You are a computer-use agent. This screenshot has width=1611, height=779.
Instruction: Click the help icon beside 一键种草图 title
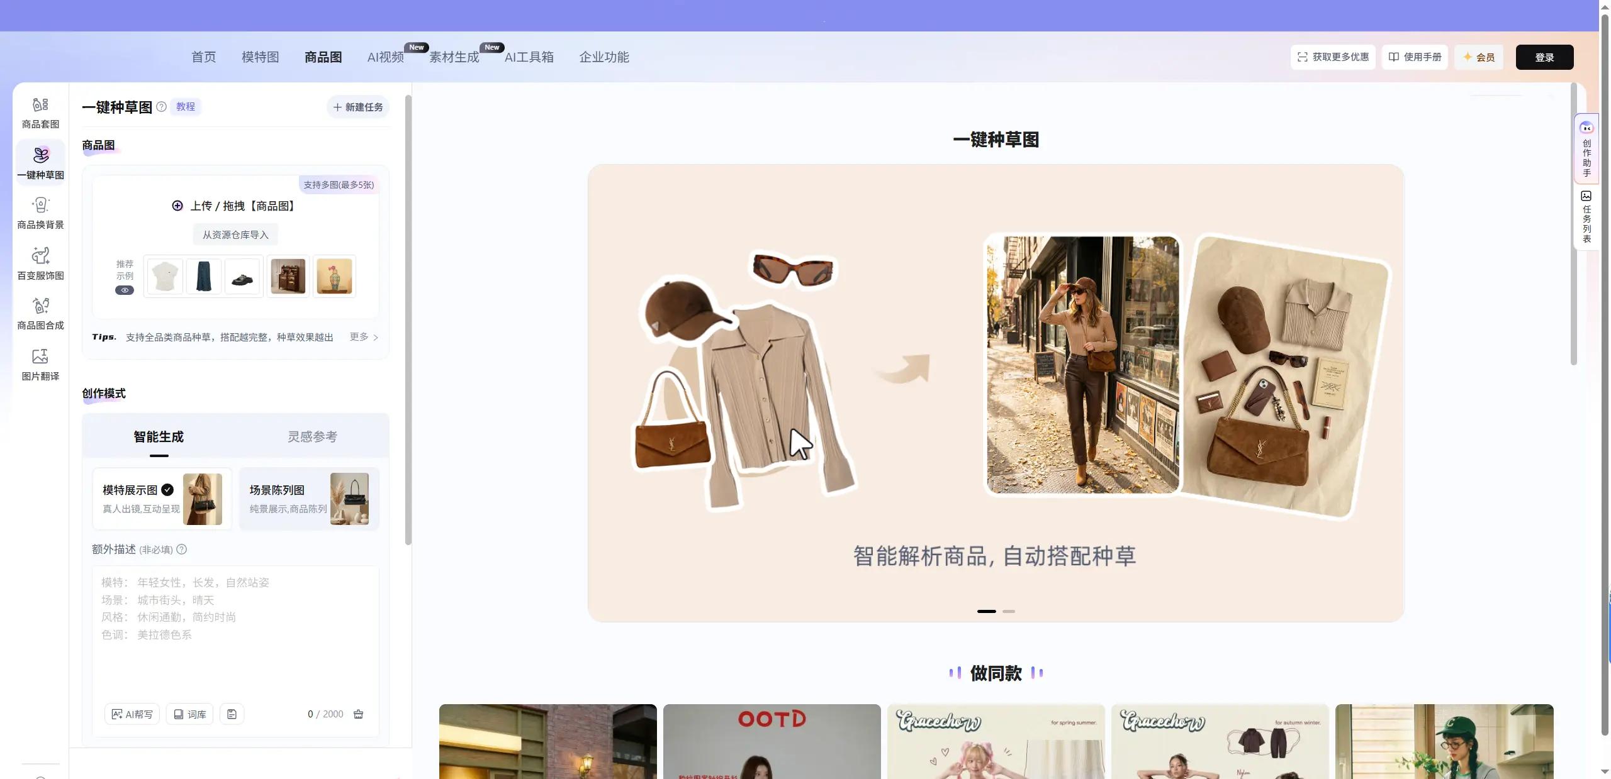point(161,107)
